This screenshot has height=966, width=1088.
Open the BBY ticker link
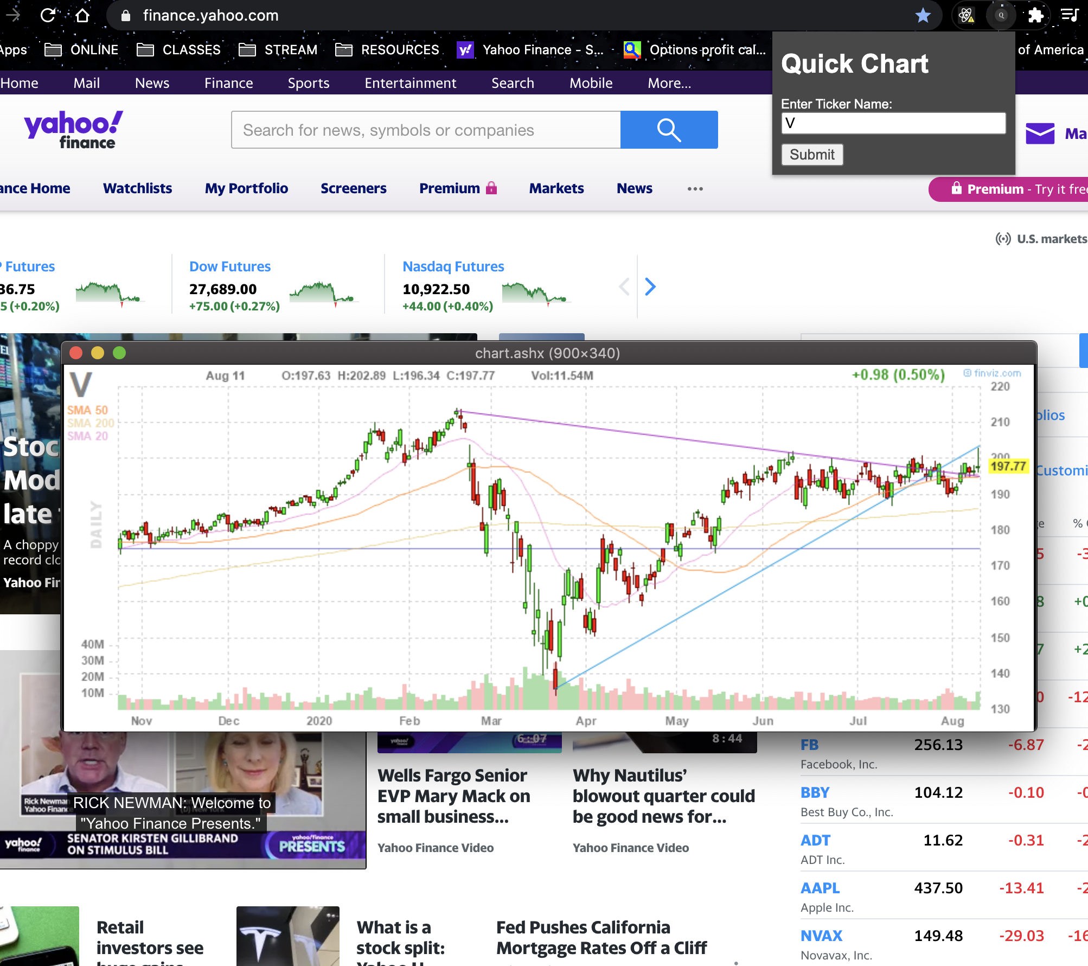point(815,792)
